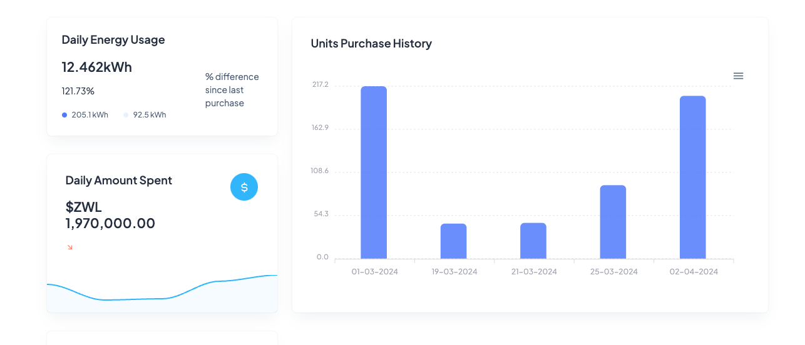Click the Daily Amount Spent heading
Viewport: 805px width, 345px height.
(118, 181)
